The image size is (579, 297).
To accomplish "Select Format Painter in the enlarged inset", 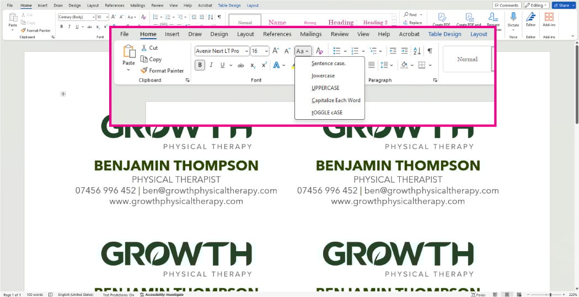I will point(162,71).
